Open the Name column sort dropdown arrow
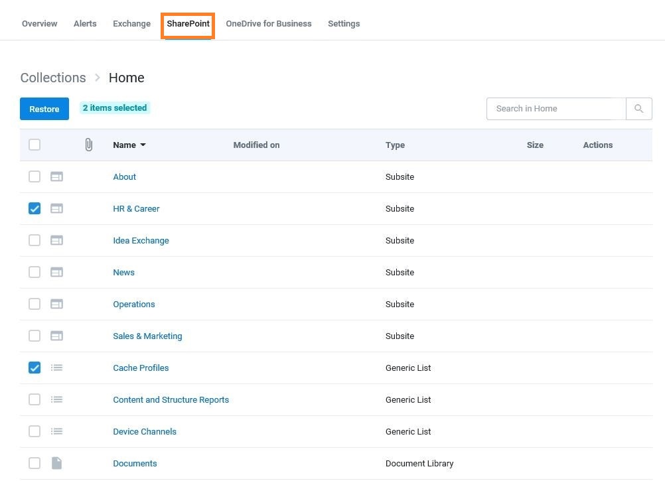The height and width of the screenshot is (481, 665). point(143,145)
